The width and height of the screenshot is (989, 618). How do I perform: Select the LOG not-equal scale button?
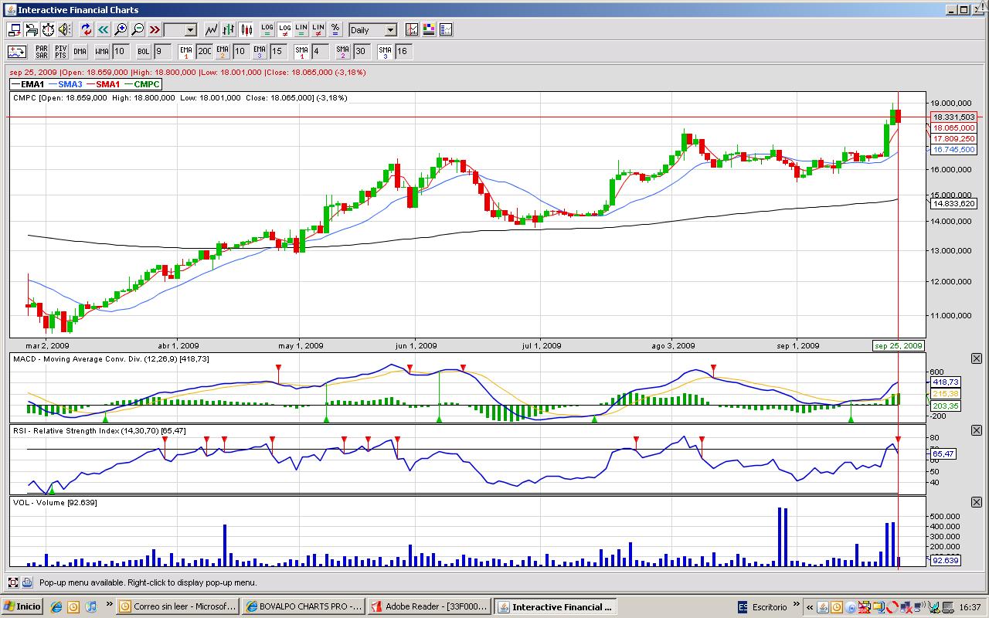284,30
